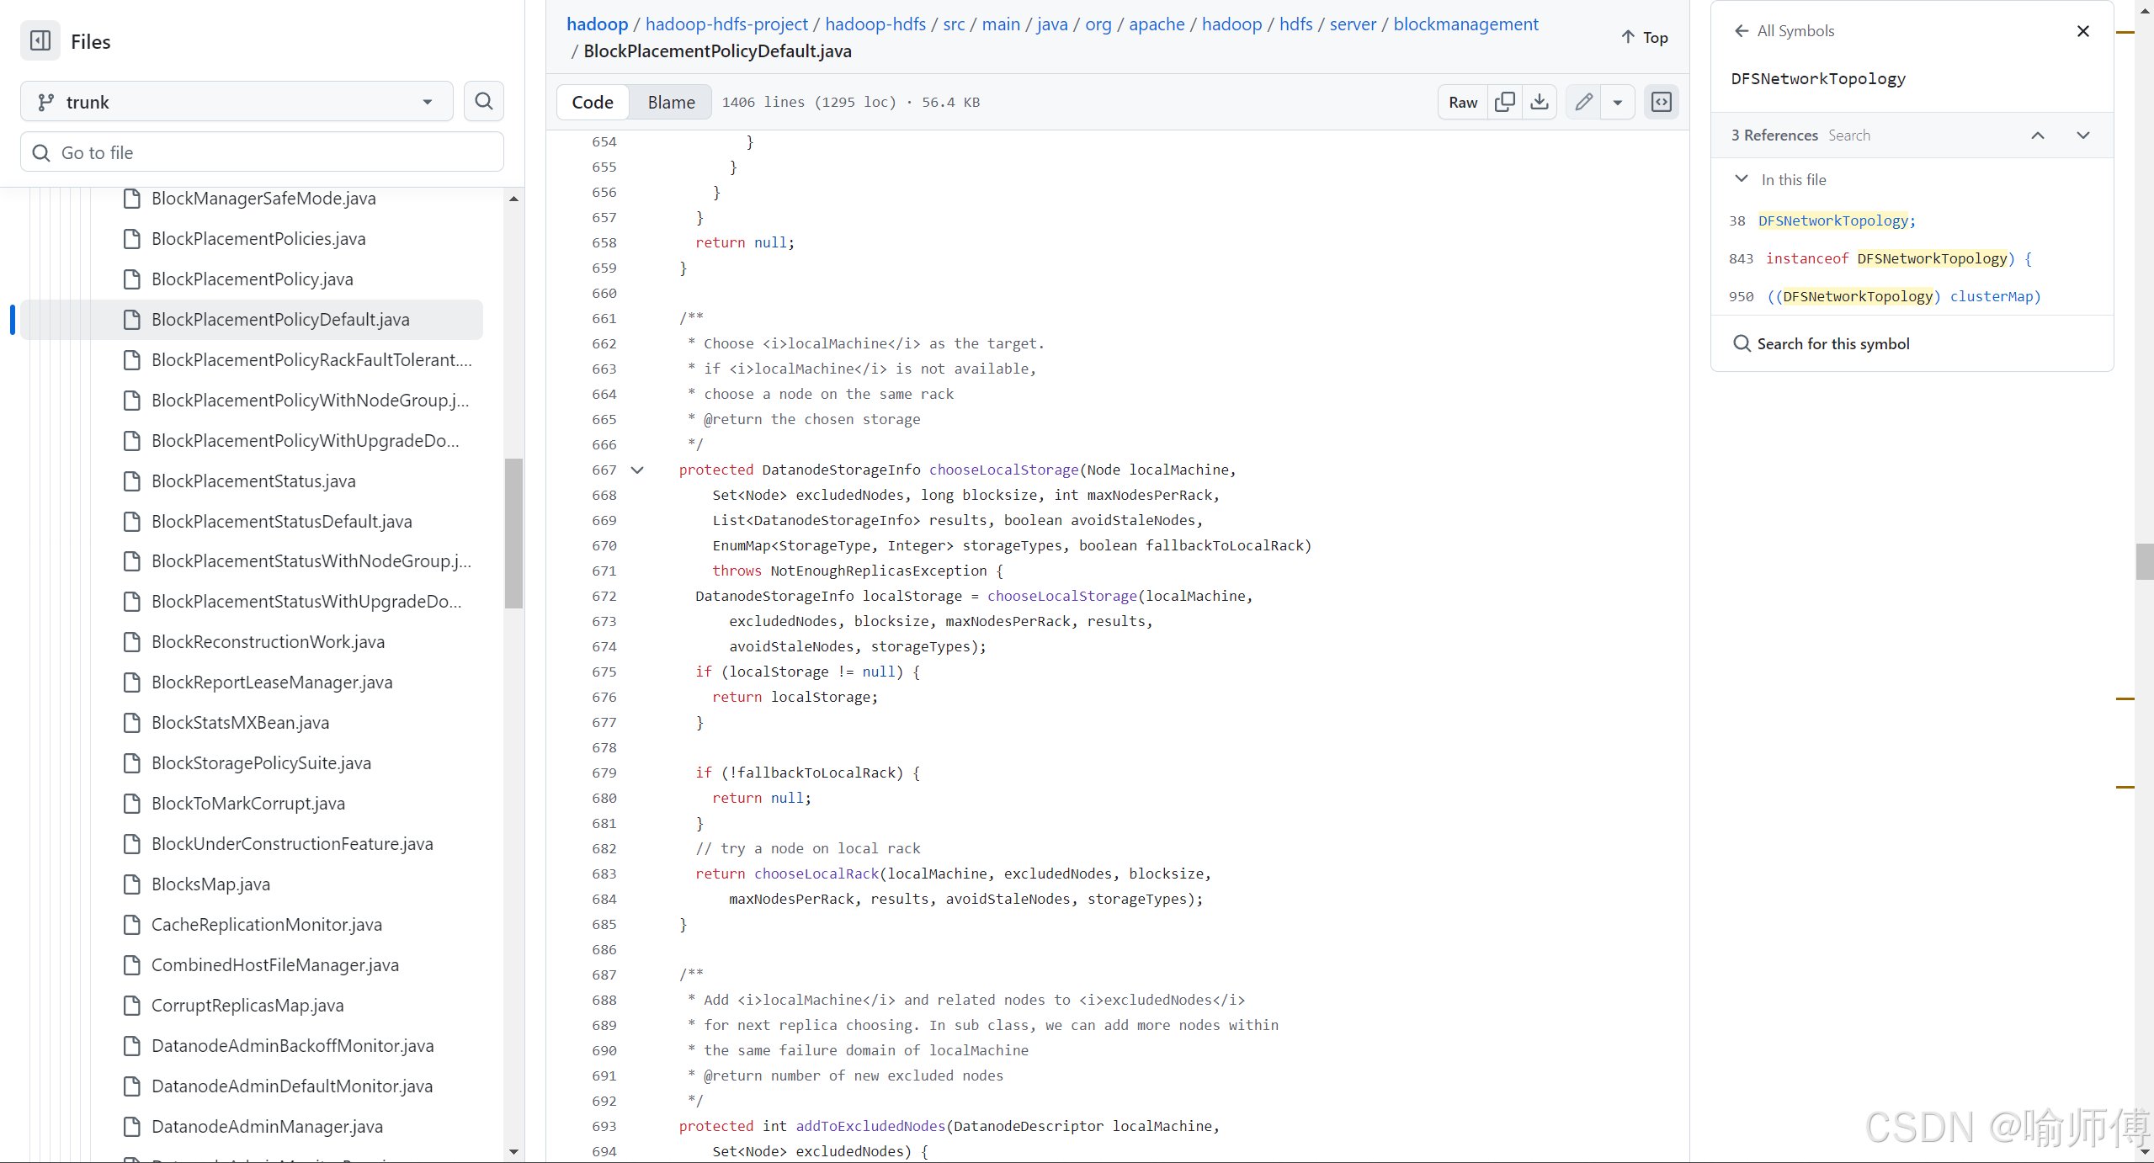Focus the Go to file field

click(262, 152)
